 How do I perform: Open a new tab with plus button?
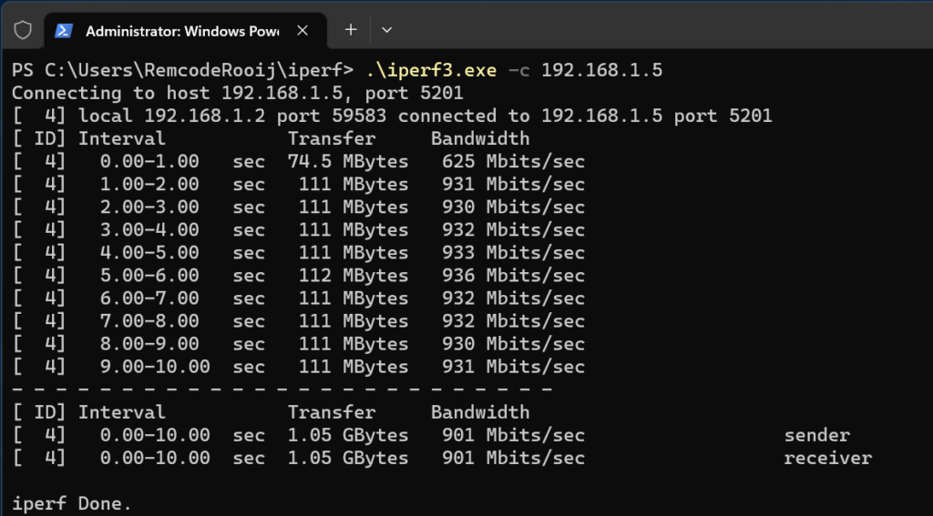(351, 30)
